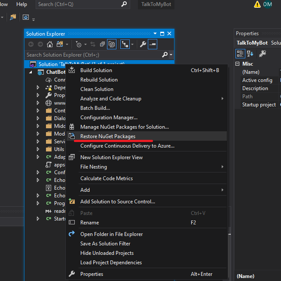This screenshot has width=281, height=281.
Task: Click the Alphabetical sort icon in Properties
Action: click(250, 54)
